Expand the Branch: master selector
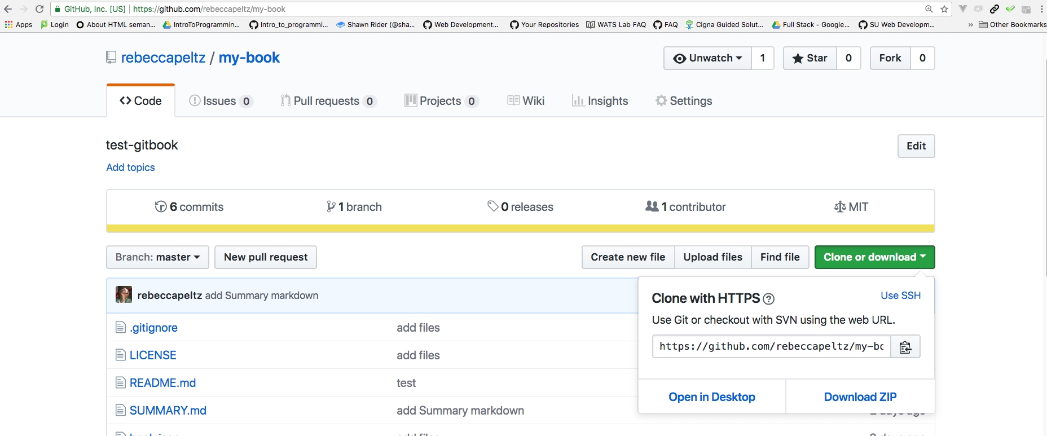 (157, 257)
